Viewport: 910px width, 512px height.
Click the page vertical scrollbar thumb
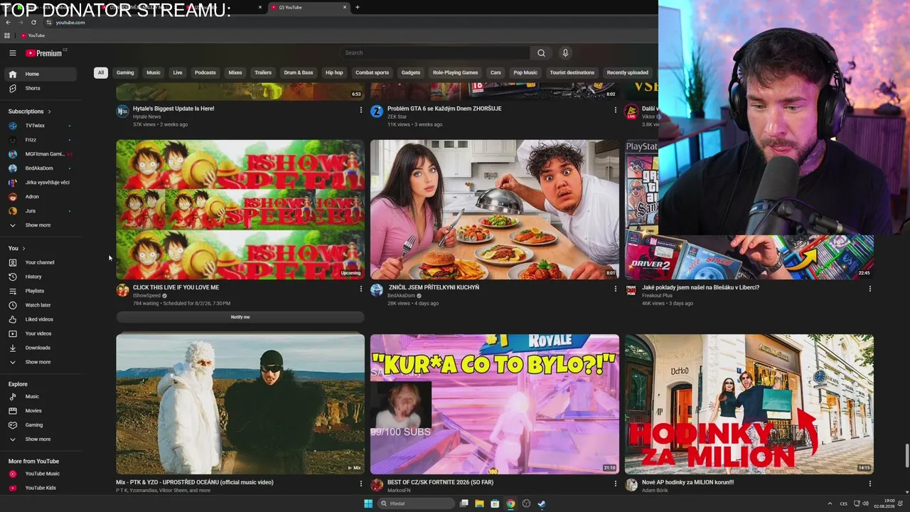906,456
